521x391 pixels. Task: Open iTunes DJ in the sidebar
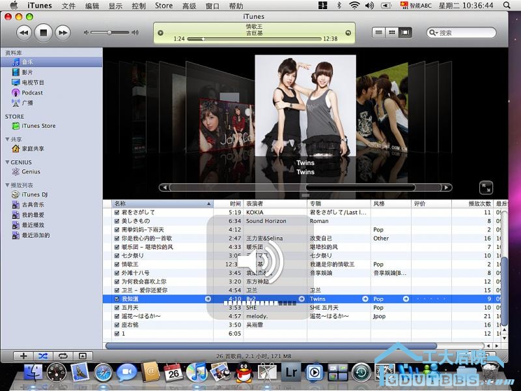click(x=35, y=194)
